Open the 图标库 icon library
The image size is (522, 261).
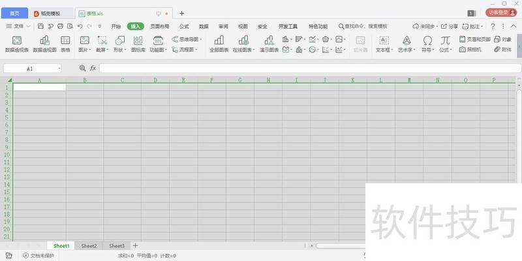(x=138, y=44)
